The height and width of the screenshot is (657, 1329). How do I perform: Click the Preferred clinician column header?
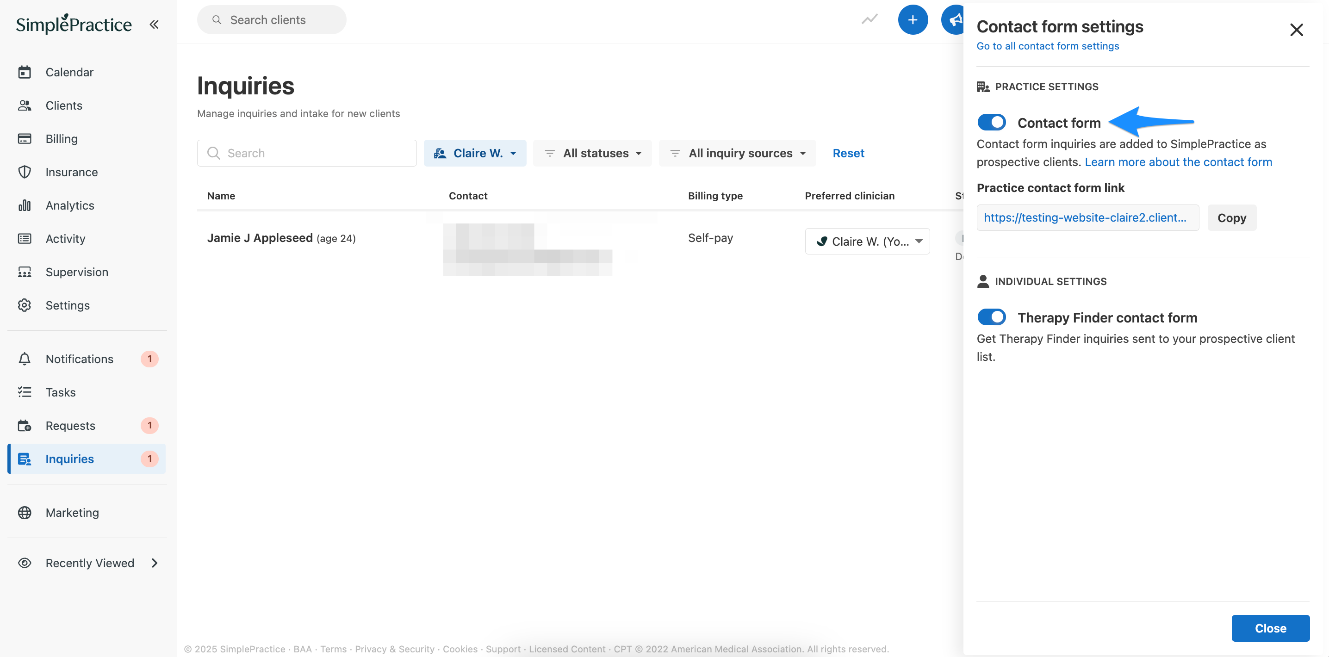click(849, 195)
